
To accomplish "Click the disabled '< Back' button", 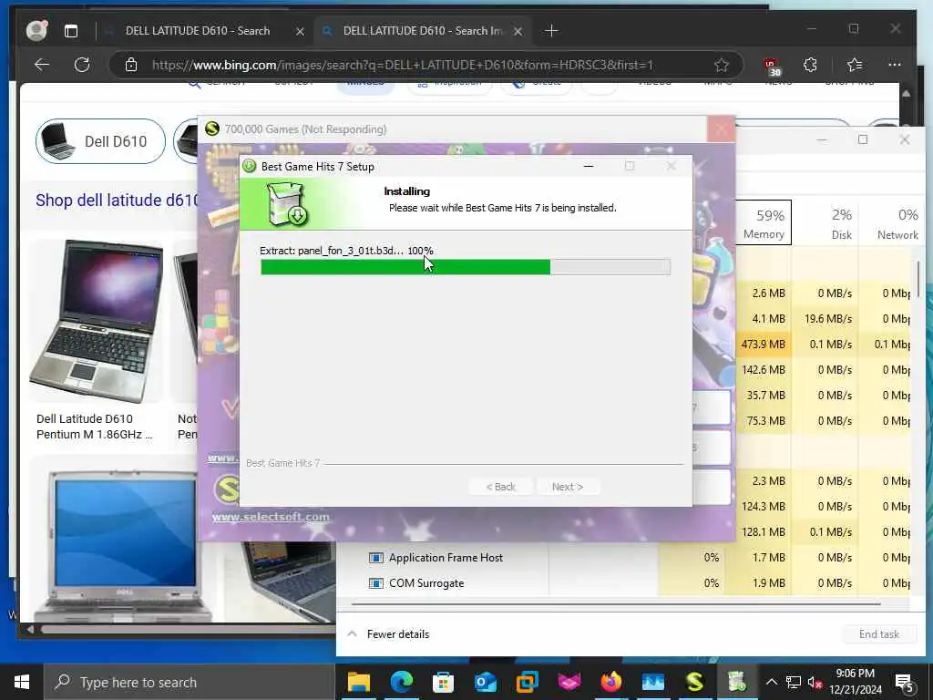I will coord(500,487).
